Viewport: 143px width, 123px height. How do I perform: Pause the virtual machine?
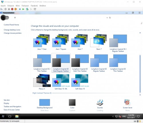(x=20, y=9)
